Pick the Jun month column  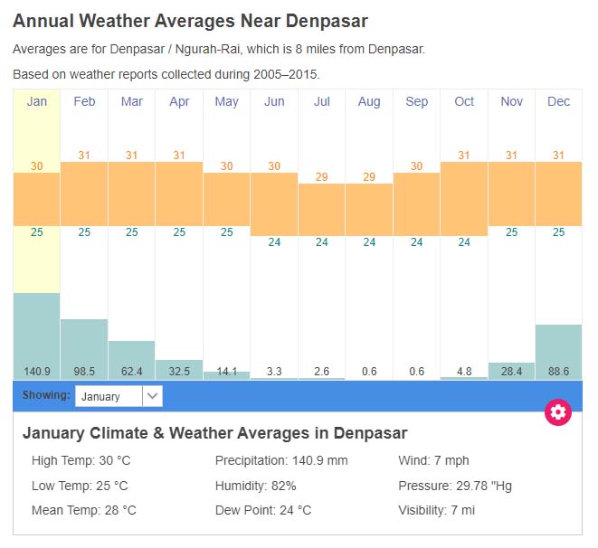pyautogui.click(x=274, y=101)
